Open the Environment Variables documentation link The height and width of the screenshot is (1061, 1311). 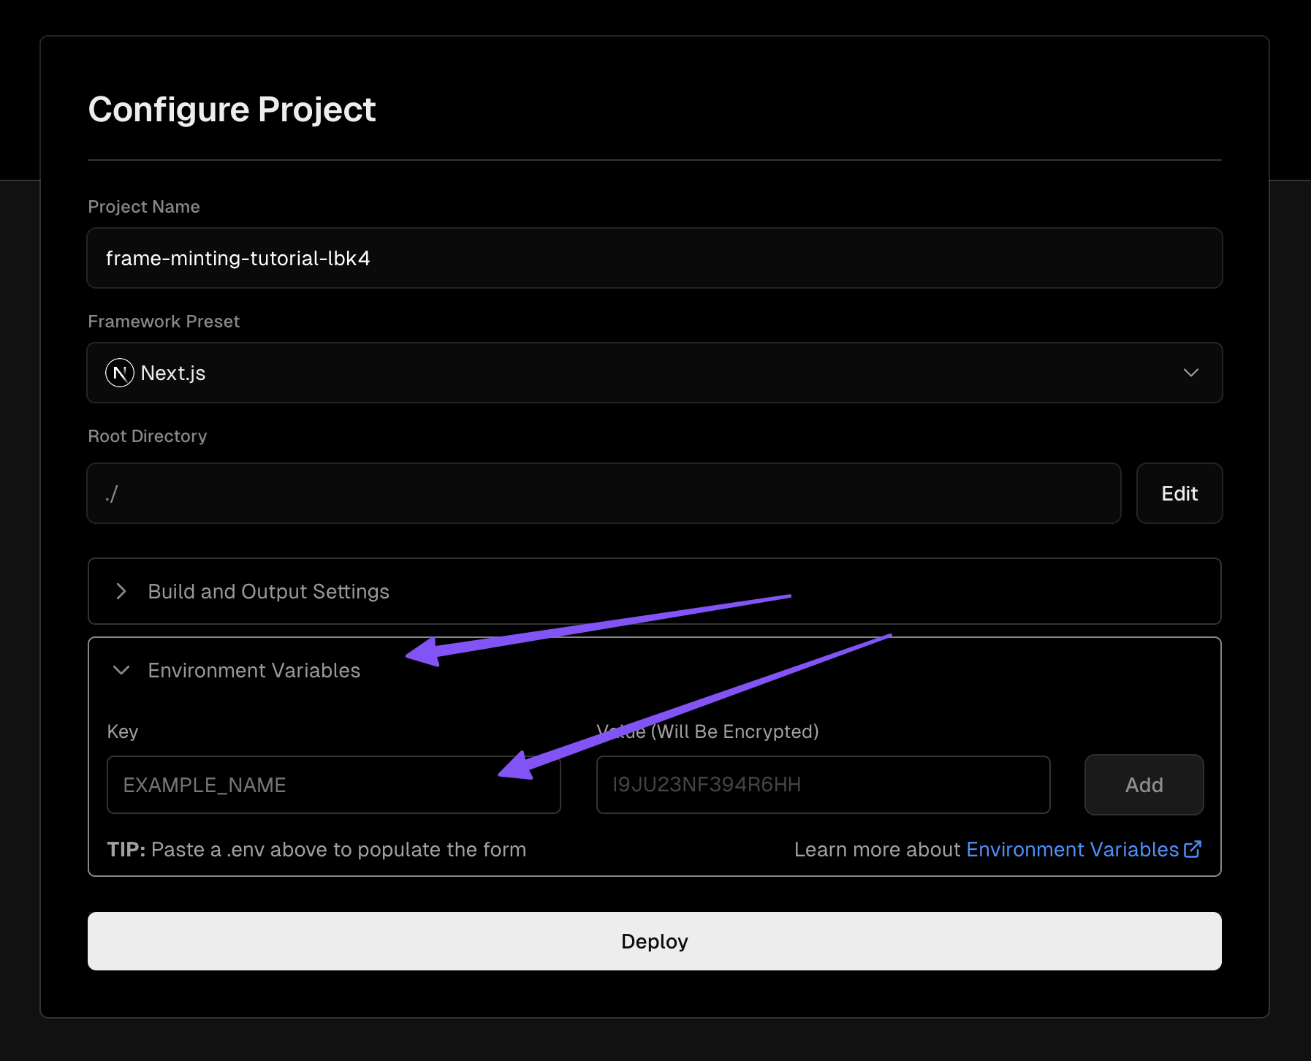[x=1072, y=849]
